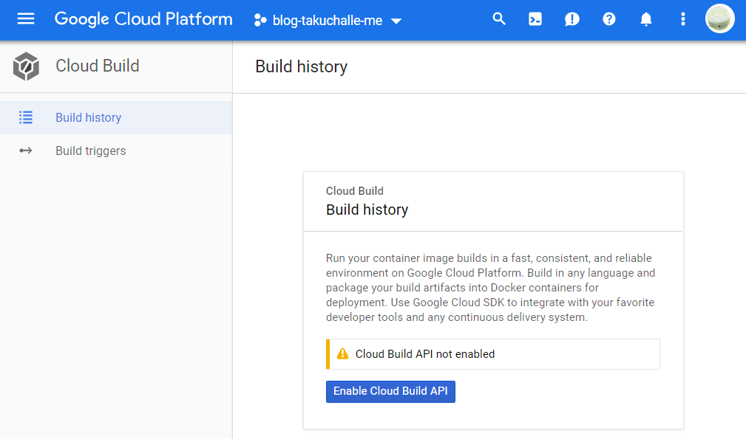Click the card's Build history title

pos(367,210)
